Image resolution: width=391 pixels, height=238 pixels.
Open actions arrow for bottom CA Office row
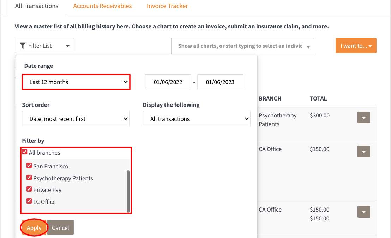click(x=364, y=212)
